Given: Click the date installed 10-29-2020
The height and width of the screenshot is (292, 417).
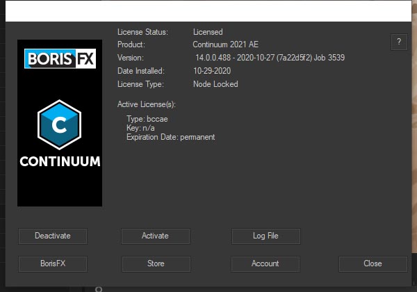Looking at the screenshot, I should [212, 71].
